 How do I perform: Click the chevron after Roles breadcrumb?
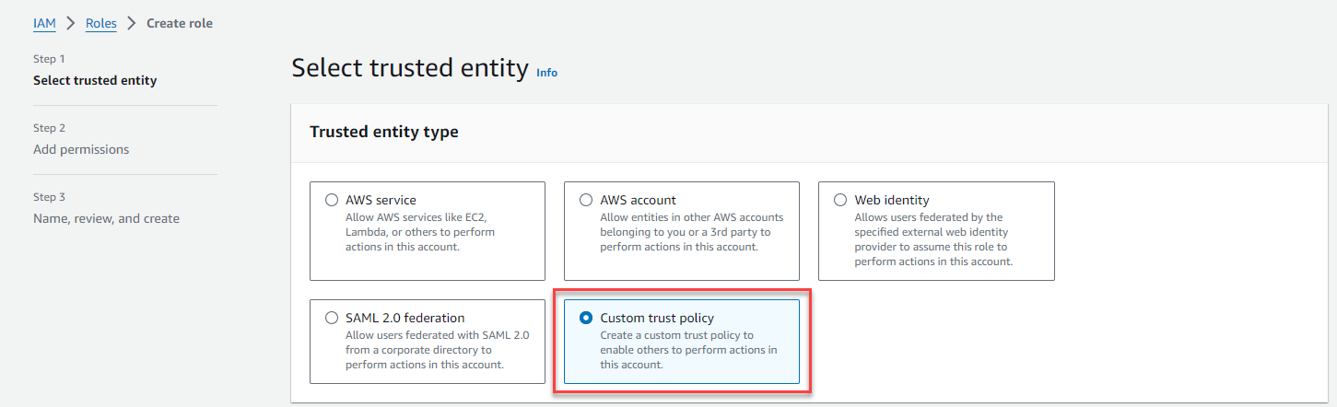(132, 23)
